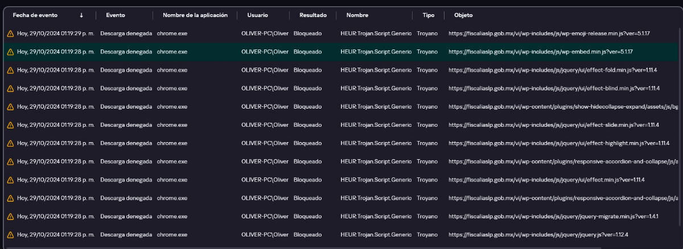The image size is (683, 249).
Task: Toggle sort direction arrow on Fecha de evento
Action: 81,15
